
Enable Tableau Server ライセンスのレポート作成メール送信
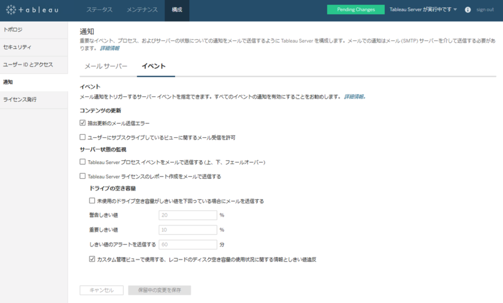(x=82, y=176)
